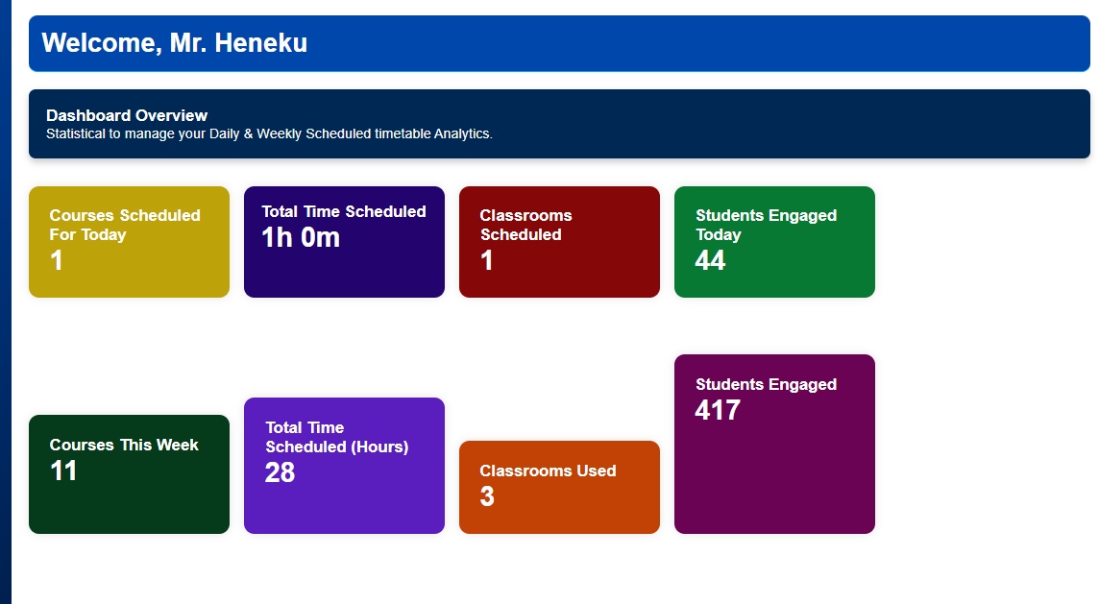Click the Dashboard Overview heading
The height and width of the screenshot is (604, 1099).
coord(127,115)
